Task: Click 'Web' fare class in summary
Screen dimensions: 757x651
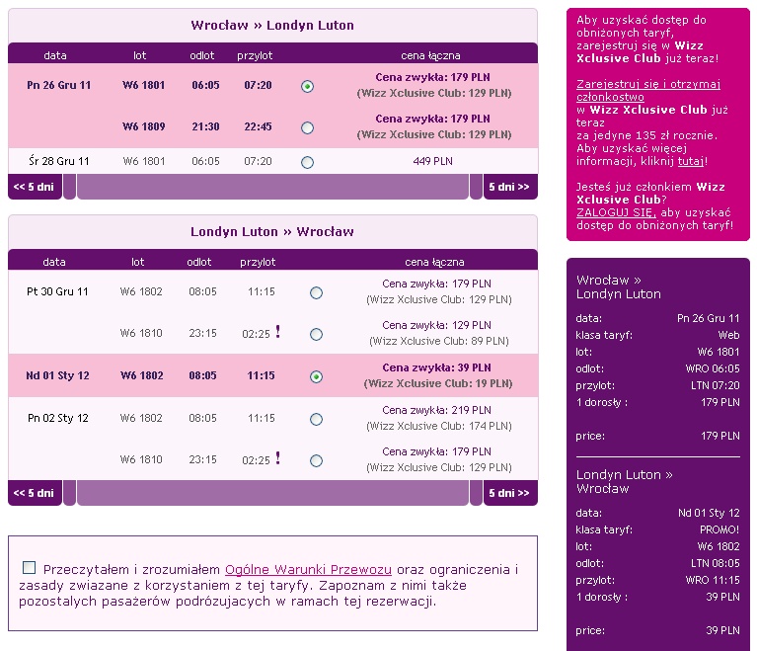Action: pos(728,335)
